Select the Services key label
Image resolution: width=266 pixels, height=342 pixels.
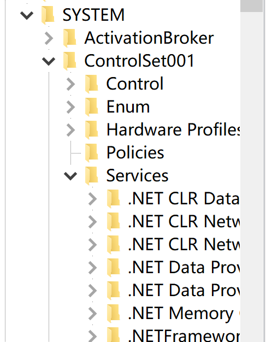point(137,175)
